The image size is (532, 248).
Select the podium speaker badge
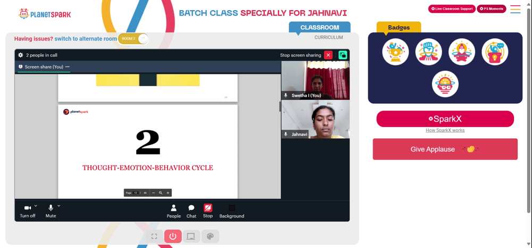(x=495, y=52)
